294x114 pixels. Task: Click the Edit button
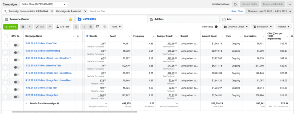[x=40, y=27]
